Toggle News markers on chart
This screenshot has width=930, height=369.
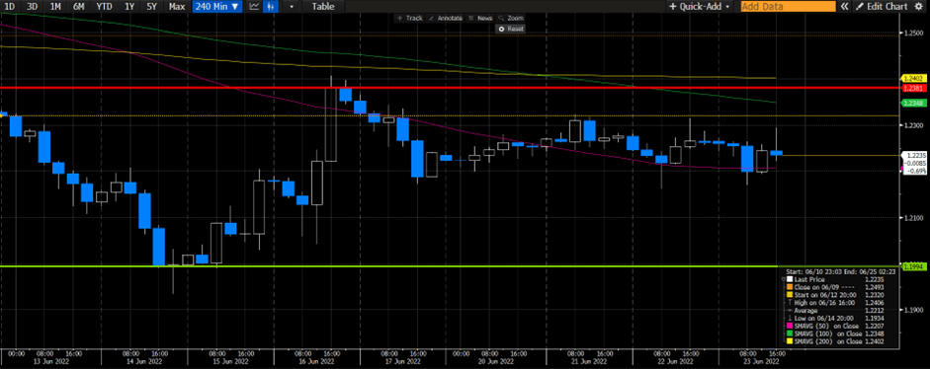481,18
